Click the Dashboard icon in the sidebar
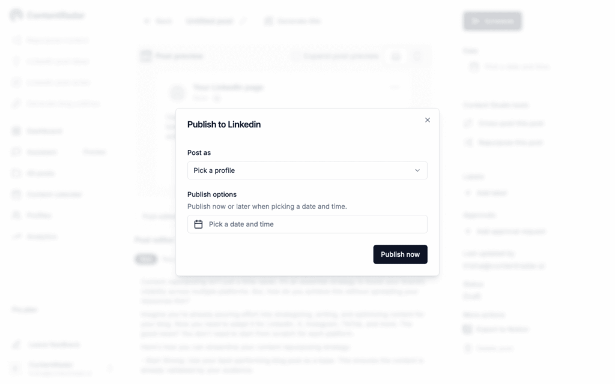The image size is (615, 384). click(x=16, y=131)
